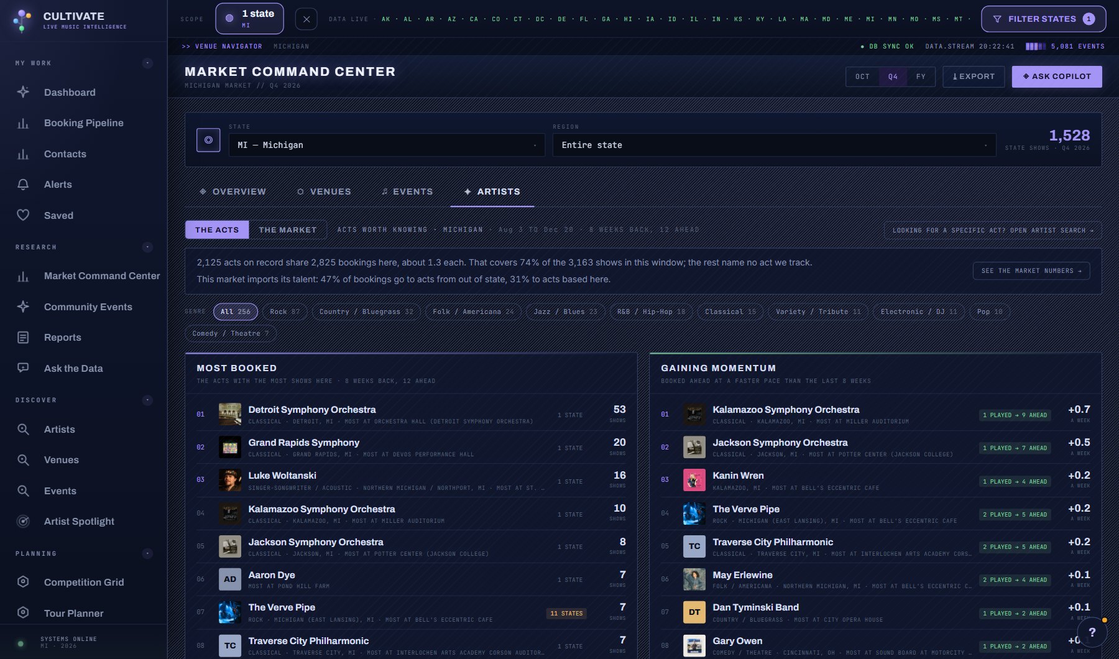Filter genre by Comedy / Theatre
The width and height of the screenshot is (1119, 659).
click(x=231, y=333)
